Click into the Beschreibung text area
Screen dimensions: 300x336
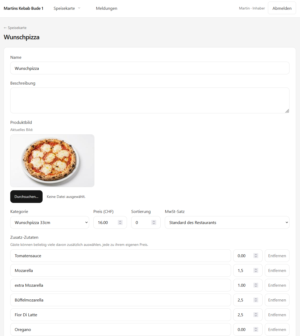(x=150, y=100)
